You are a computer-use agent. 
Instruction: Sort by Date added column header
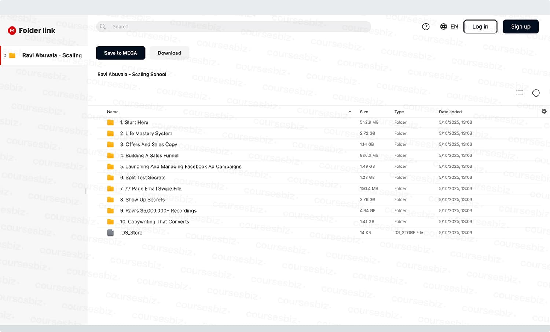click(450, 112)
